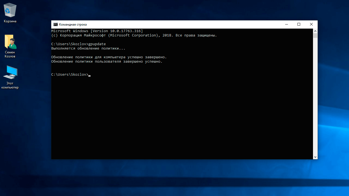
Task: Click the computer policy update success line
Action: pyautogui.click(x=109, y=57)
